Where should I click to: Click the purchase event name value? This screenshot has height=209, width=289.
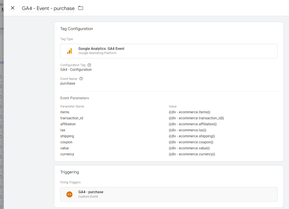tap(68, 83)
